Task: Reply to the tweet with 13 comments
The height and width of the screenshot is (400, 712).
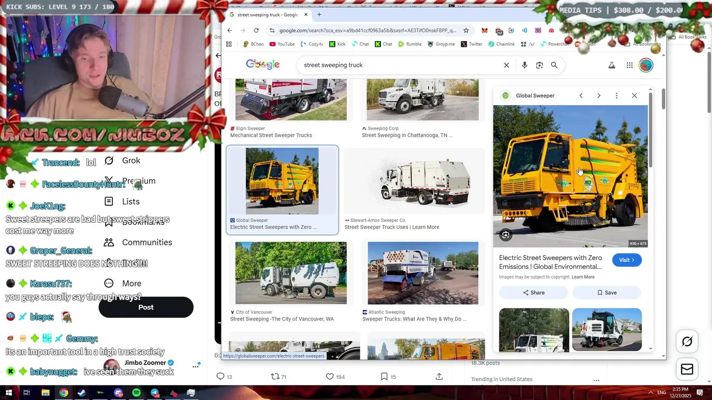Action: [224, 377]
